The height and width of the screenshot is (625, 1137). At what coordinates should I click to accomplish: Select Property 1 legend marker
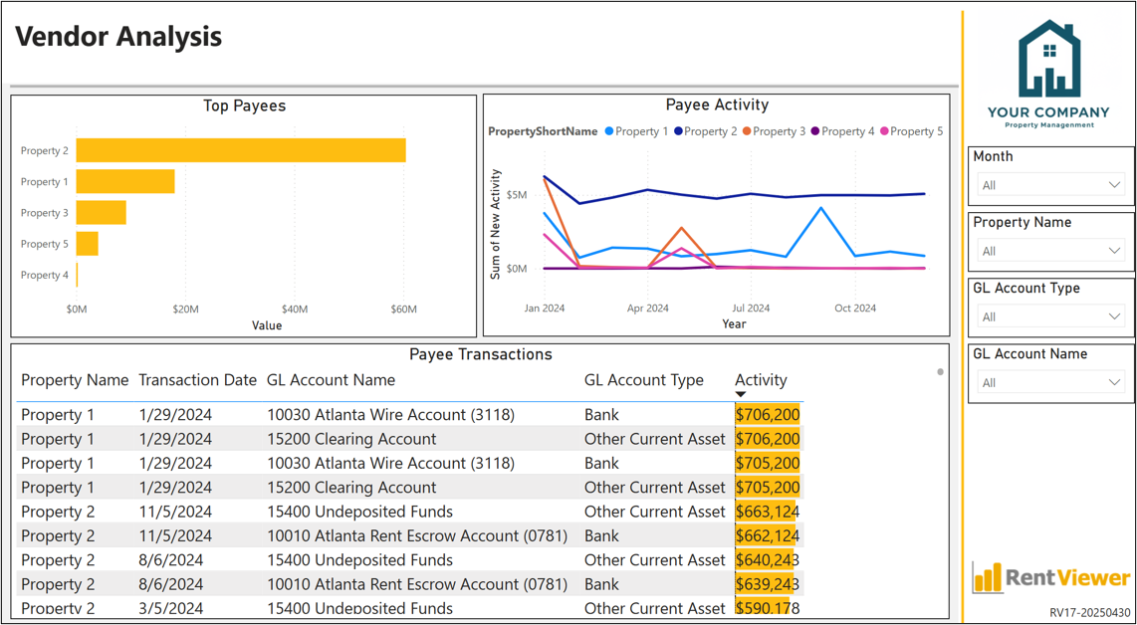pyautogui.click(x=609, y=131)
